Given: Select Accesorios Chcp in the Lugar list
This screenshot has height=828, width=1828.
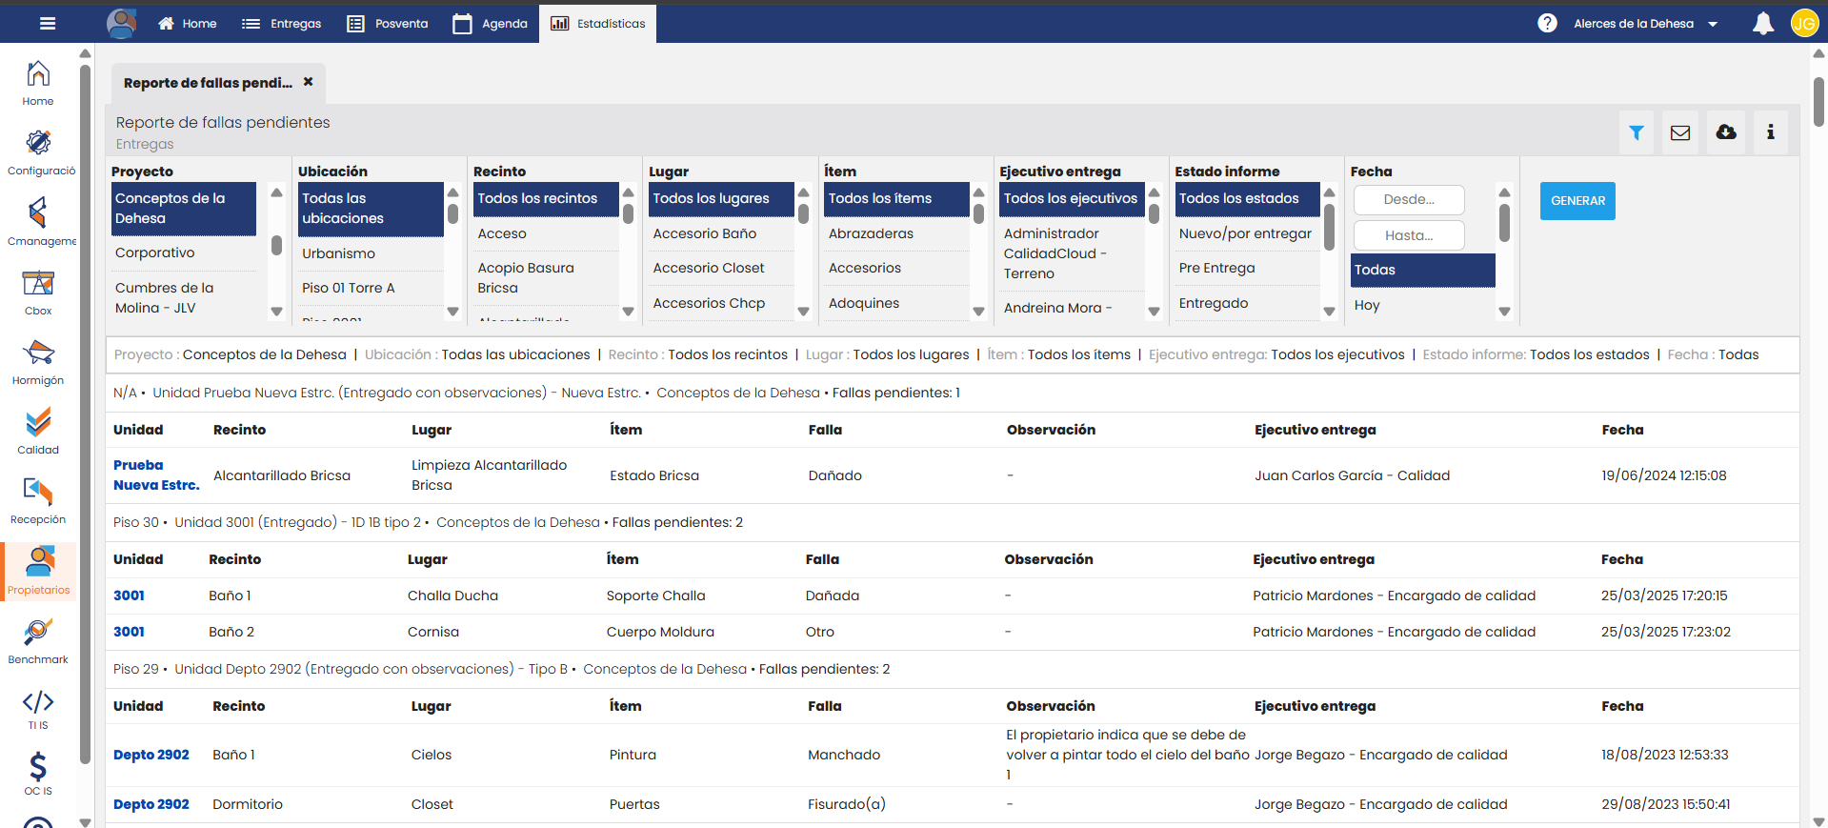Looking at the screenshot, I should coord(722,303).
